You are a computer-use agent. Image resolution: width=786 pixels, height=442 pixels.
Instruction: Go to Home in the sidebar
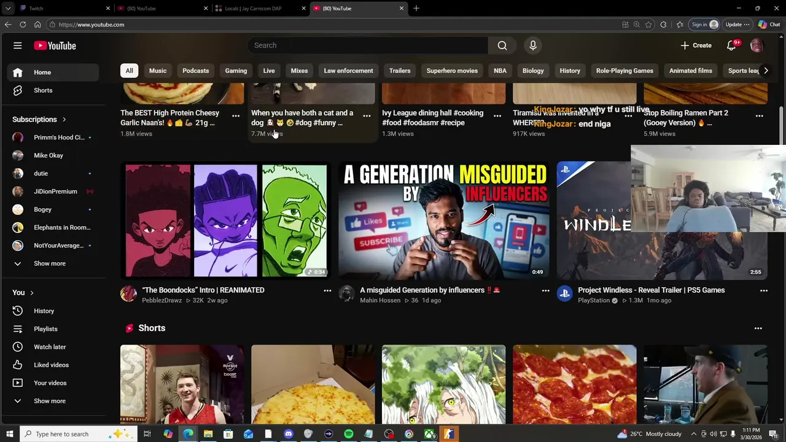point(52,72)
